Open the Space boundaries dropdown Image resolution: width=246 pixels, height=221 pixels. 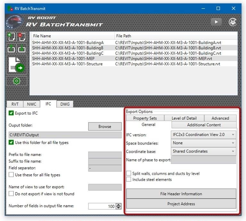[203, 143]
